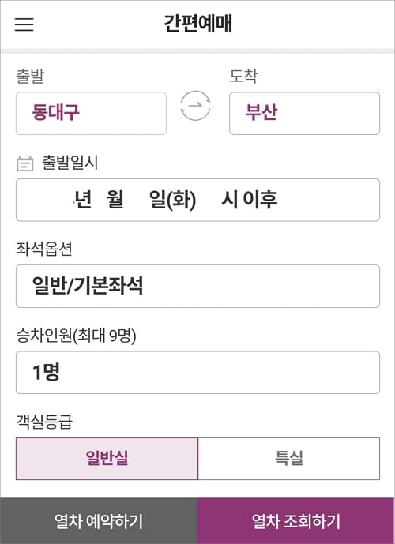Select the 시 이후 time portion
Viewport: 395px width, 544px height.
coord(250,200)
